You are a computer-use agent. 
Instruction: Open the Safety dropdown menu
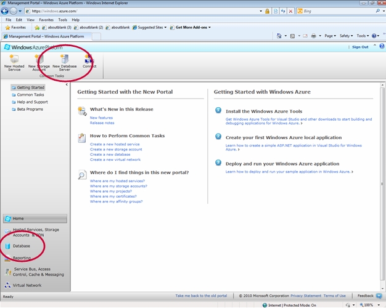[x=346, y=36]
